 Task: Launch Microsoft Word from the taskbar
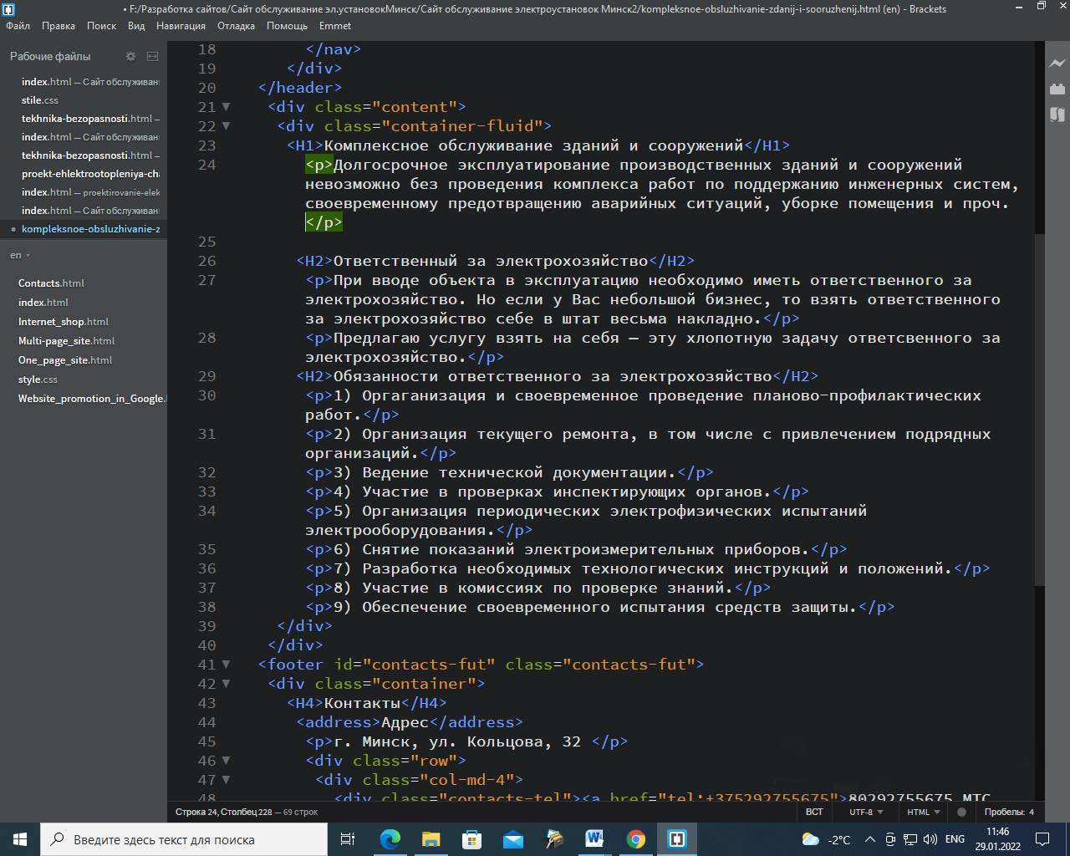(x=594, y=839)
